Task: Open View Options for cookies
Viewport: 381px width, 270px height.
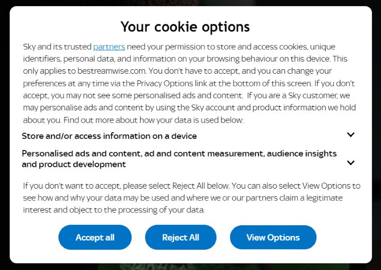Action: pyautogui.click(x=273, y=237)
